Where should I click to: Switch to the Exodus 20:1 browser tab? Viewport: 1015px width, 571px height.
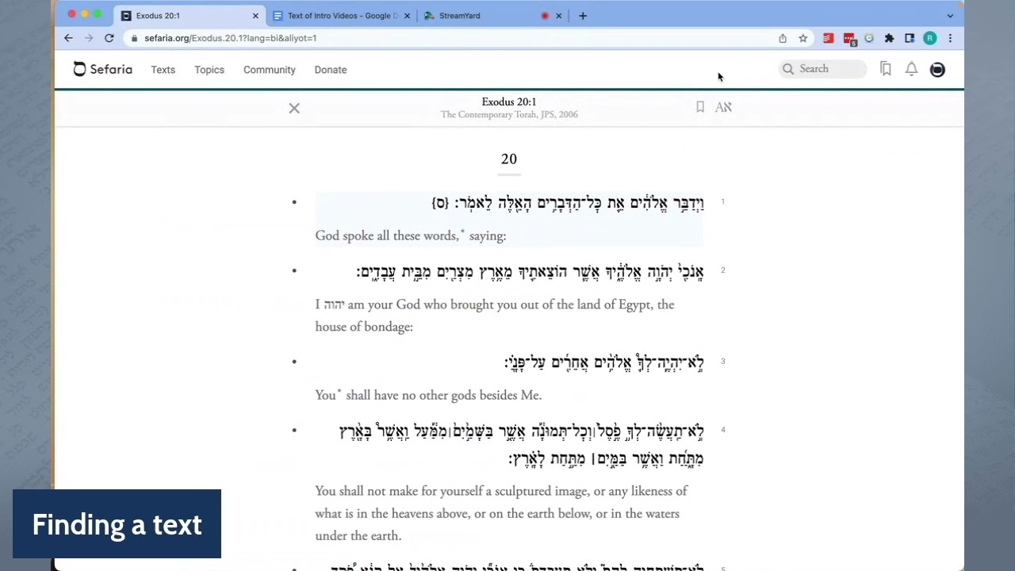tap(189, 15)
